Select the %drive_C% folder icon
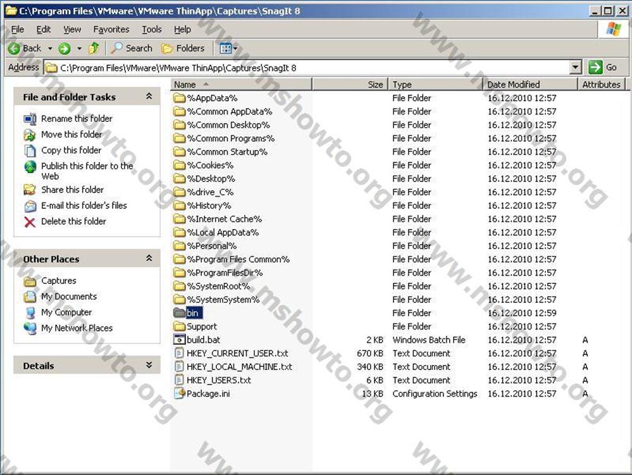632x475 pixels. tap(180, 192)
